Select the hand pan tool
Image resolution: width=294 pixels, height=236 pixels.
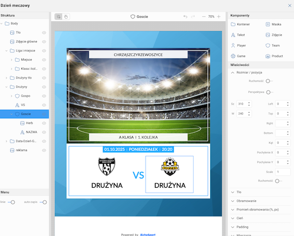(x=66, y=17)
